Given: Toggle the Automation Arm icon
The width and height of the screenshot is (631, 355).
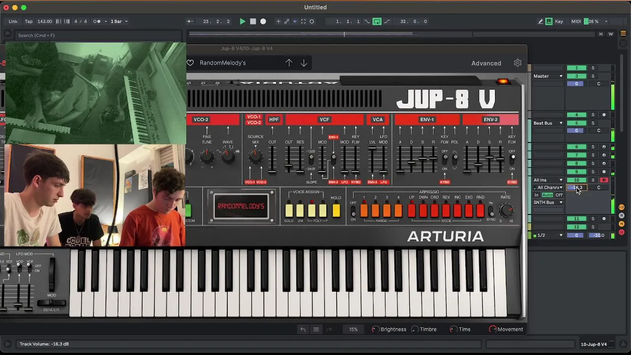Looking at the screenshot, I should coord(286,21).
